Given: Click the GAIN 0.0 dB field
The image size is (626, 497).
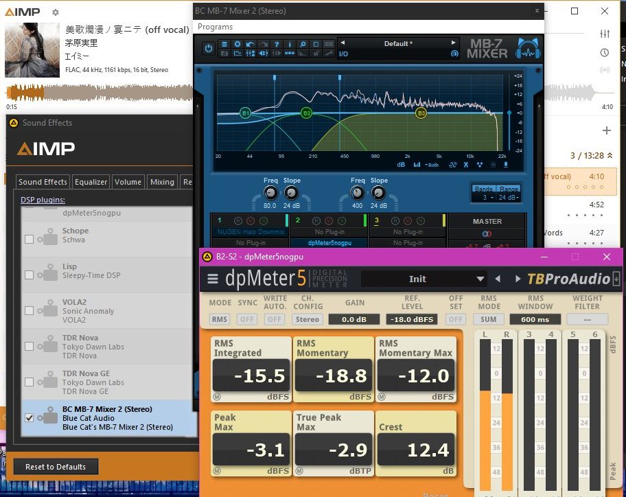Looking at the screenshot, I should [353, 319].
